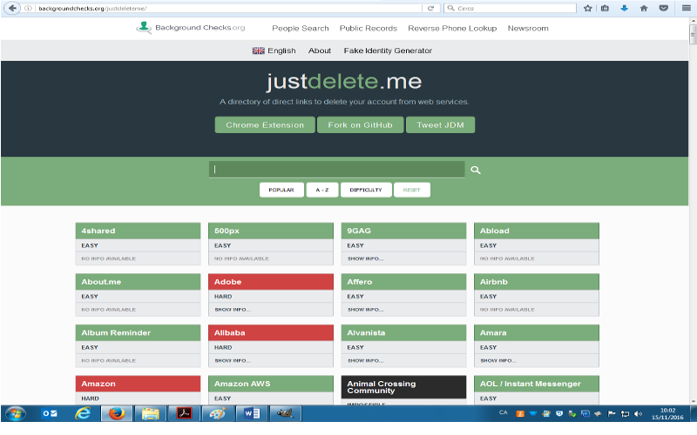Open Reverse Phone Lookup in navigation

tap(452, 28)
